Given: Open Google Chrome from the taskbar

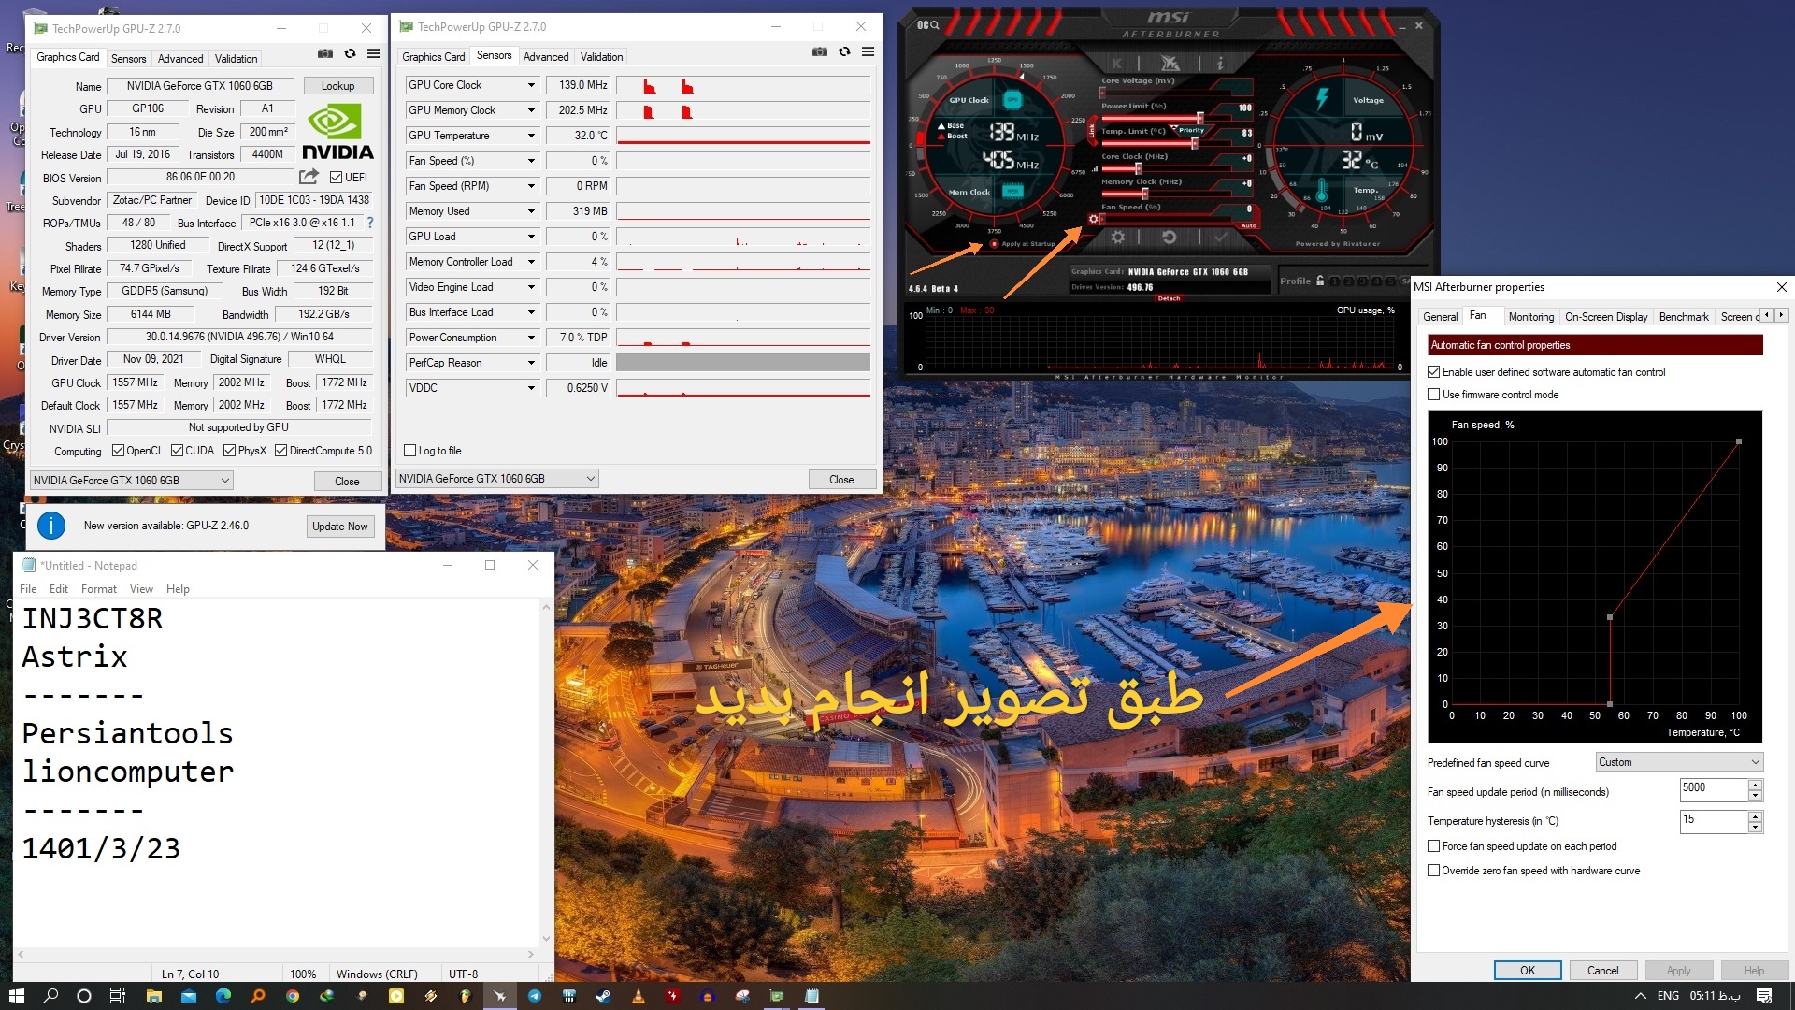Looking at the screenshot, I should click(292, 996).
